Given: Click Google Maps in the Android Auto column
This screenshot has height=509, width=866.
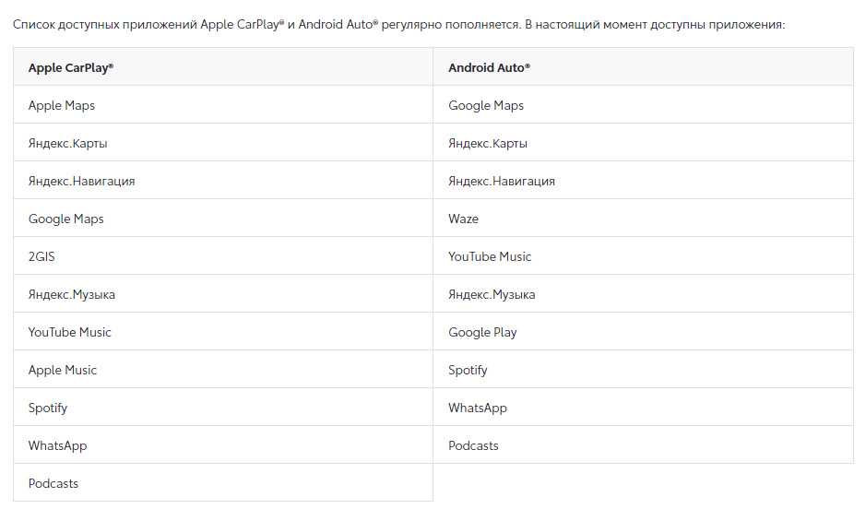Looking at the screenshot, I should (486, 105).
